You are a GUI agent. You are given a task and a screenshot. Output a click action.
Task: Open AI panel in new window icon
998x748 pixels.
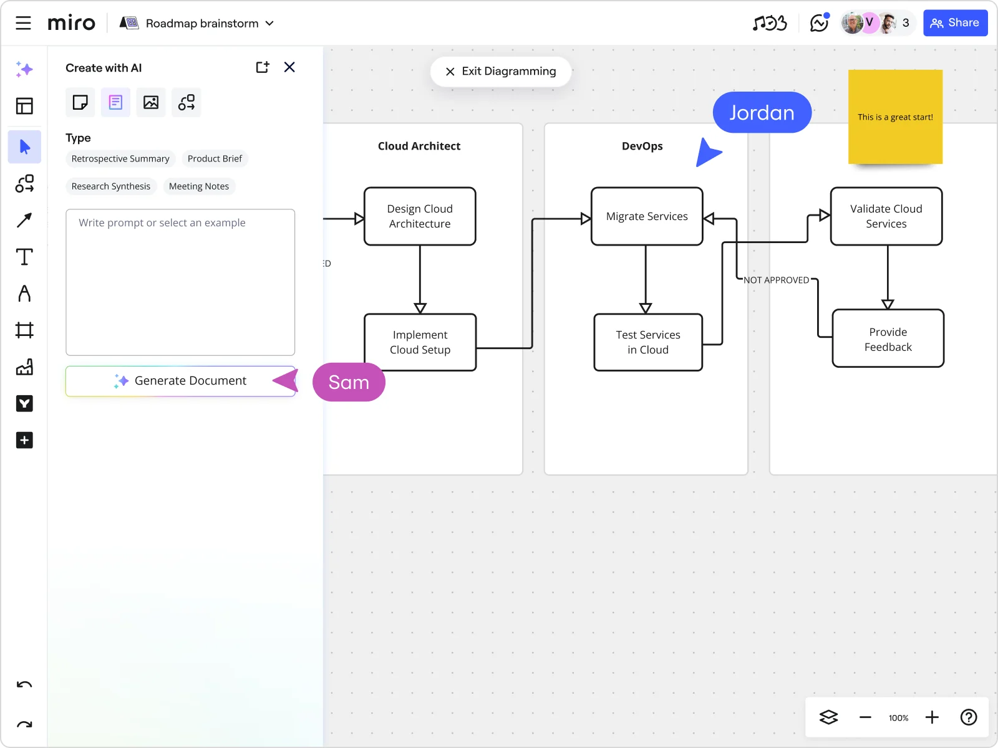pos(263,67)
